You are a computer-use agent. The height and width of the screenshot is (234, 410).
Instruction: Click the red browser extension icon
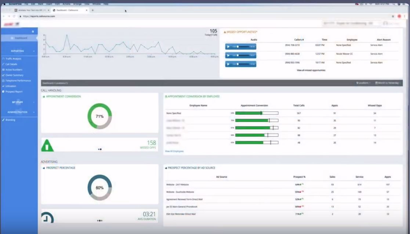pos(399,16)
